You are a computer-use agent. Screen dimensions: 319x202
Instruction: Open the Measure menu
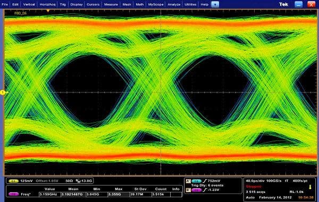point(111,4)
